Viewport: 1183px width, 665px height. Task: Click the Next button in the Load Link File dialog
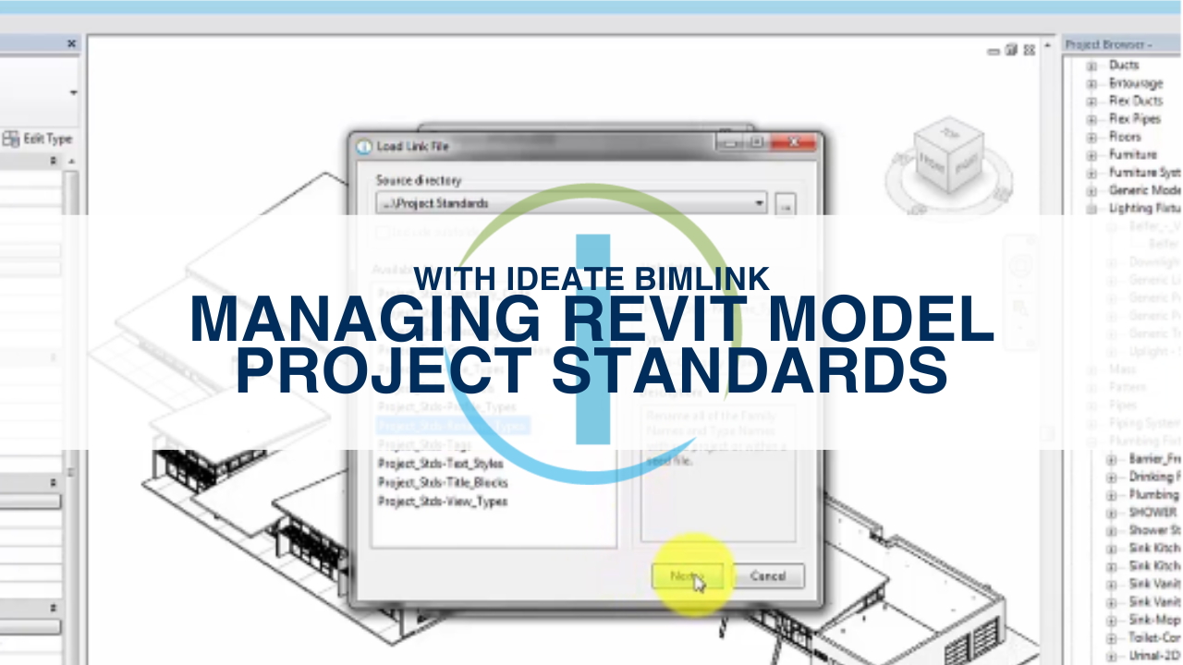(688, 575)
